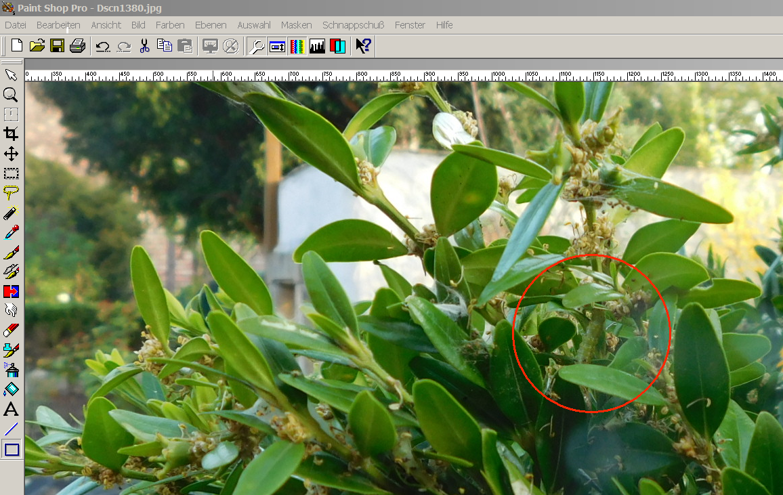Screen dimensions: 783x495
Task: Open the Schnappschuß menu
Action: [353, 25]
